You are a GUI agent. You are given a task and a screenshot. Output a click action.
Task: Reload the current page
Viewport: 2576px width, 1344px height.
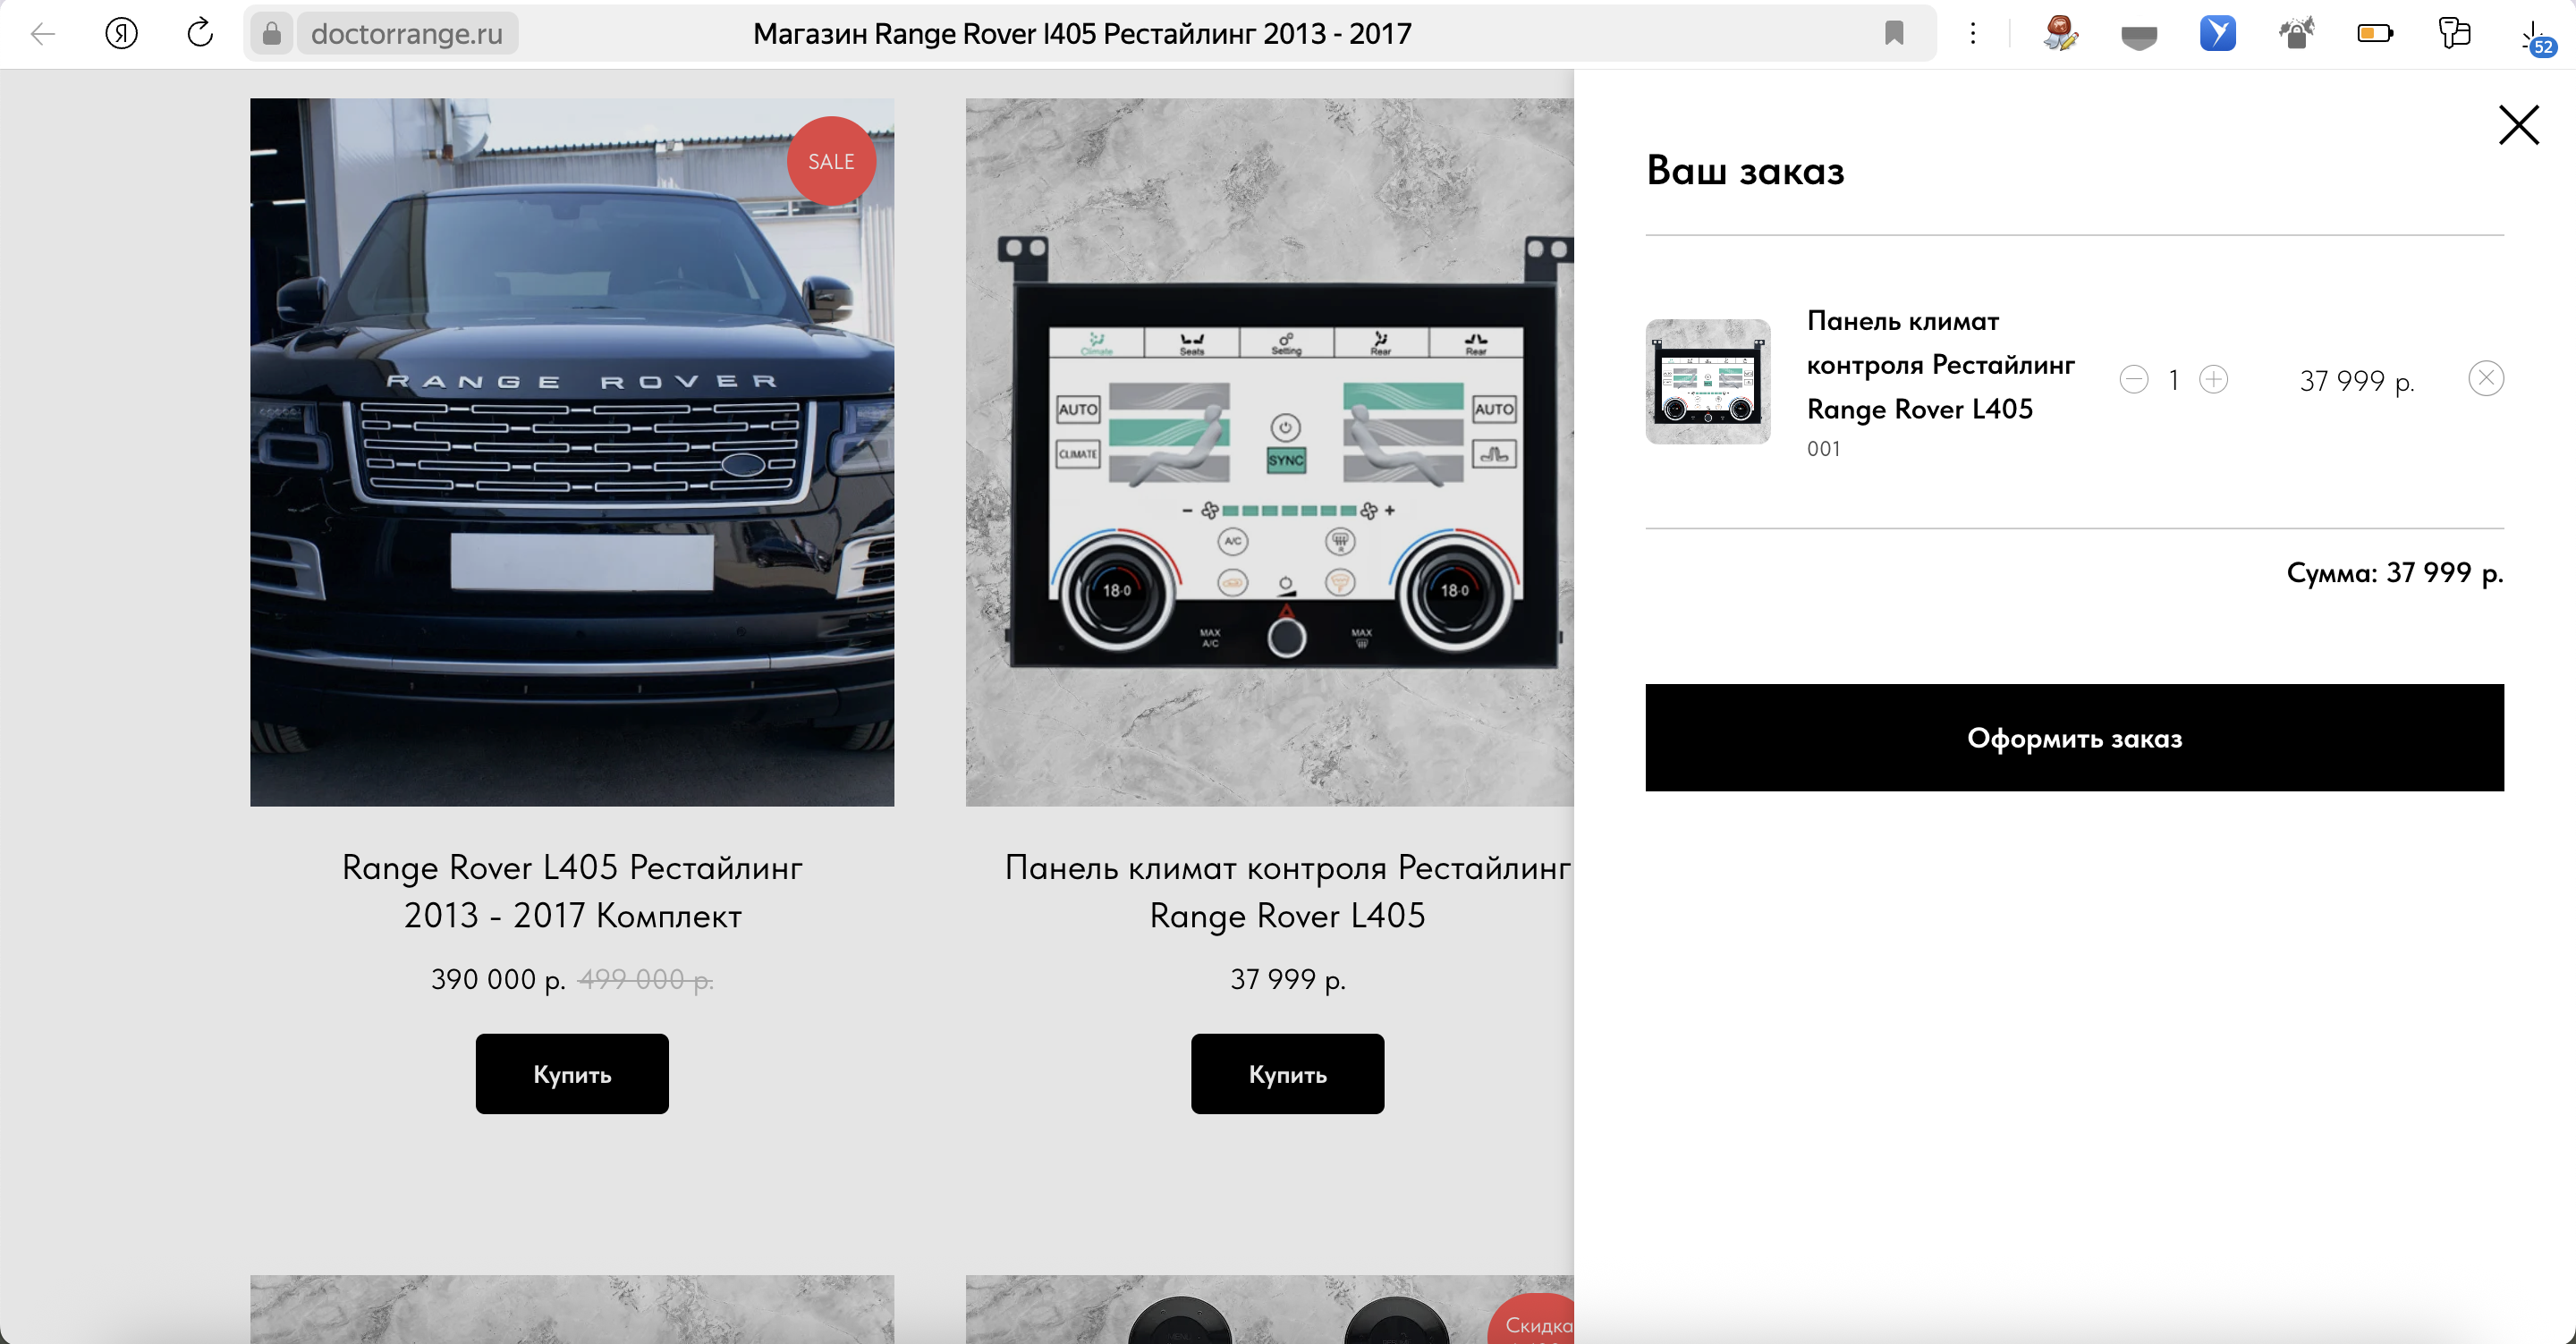coord(200,33)
